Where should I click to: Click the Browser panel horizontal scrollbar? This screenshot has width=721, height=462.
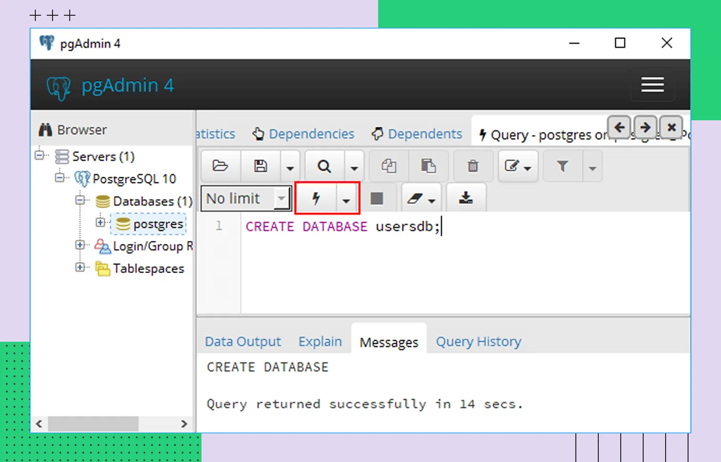93,424
